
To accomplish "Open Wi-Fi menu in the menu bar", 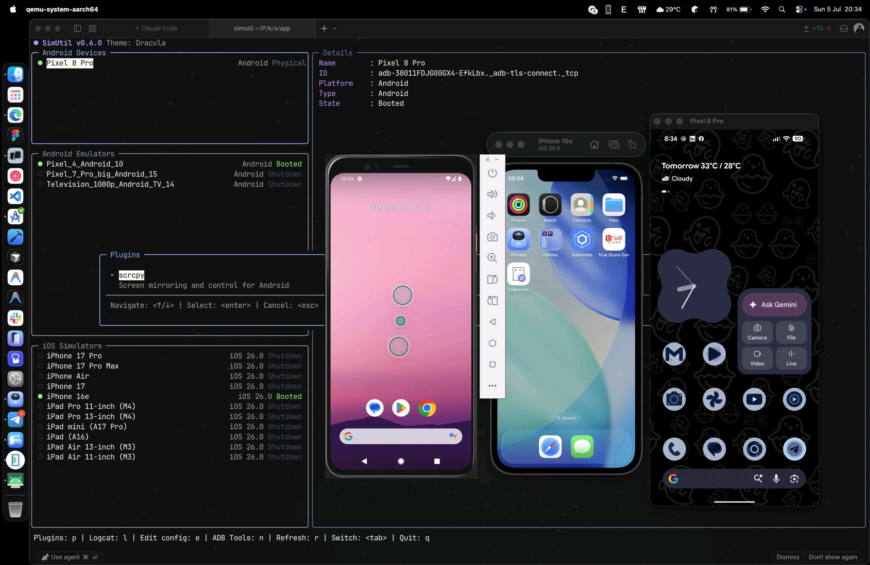I will coord(765,9).
